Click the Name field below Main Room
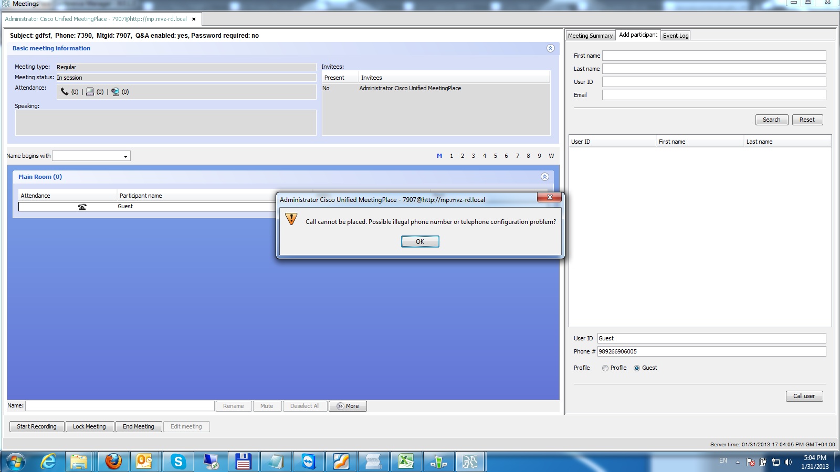Image resolution: width=840 pixels, height=472 pixels. pyautogui.click(x=120, y=406)
